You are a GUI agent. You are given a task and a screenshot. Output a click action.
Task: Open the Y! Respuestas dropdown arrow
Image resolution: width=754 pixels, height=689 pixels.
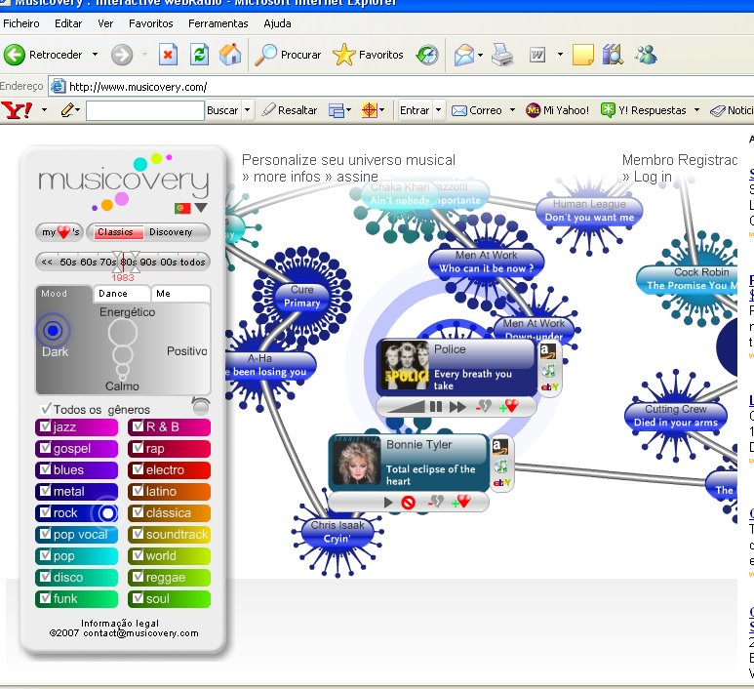[696, 110]
